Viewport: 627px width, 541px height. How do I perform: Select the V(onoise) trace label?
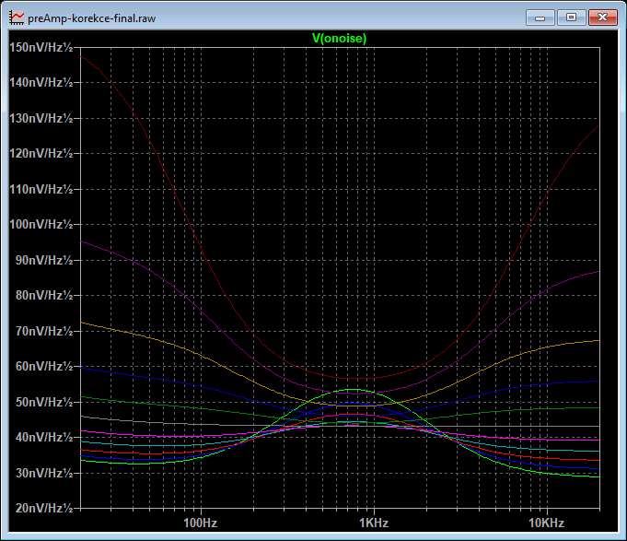tap(339, 39)
